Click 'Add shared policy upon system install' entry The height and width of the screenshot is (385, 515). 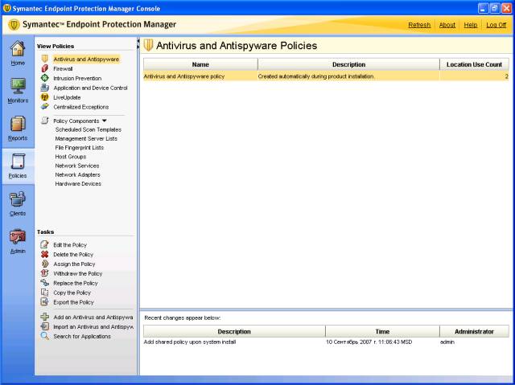coord(190,342)
